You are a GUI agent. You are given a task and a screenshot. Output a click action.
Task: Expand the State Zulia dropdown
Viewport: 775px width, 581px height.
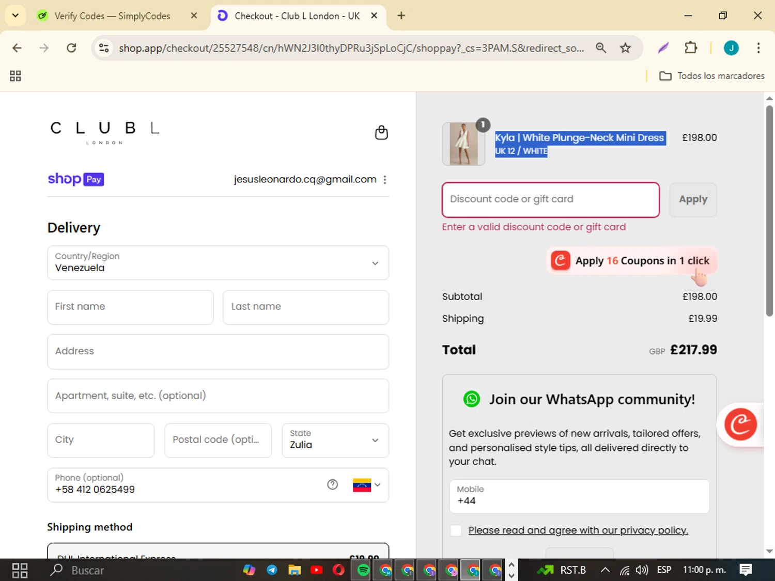point(335,441)
